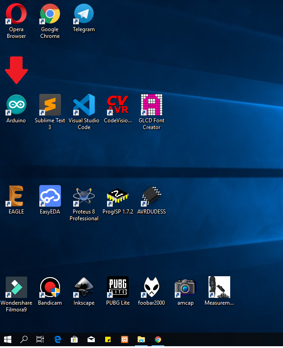Select the Telegram desktop icon
The image size is (283, 348).
(x=84, y=14)
